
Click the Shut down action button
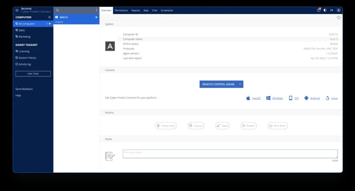coord(277,126)
